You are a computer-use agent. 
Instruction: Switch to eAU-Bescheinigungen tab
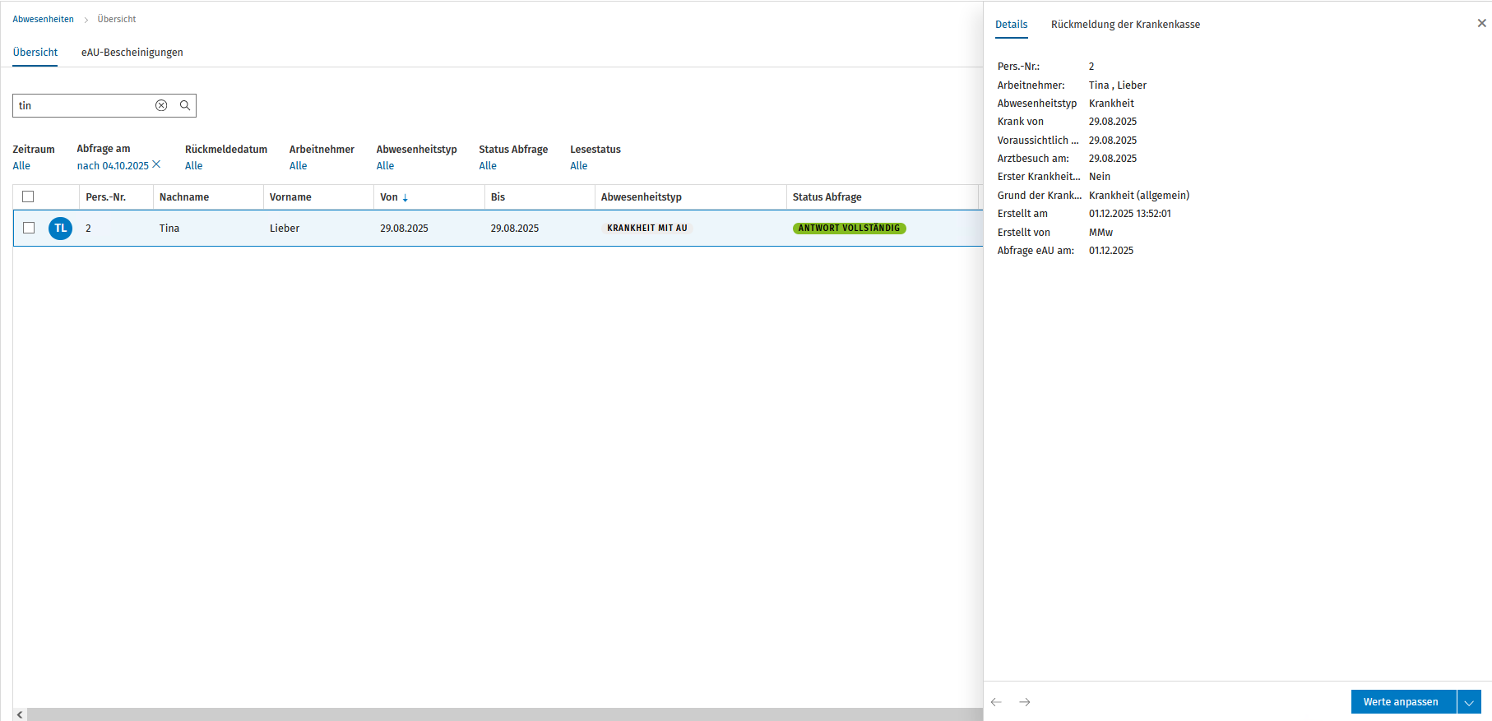click(x=132, y=52)
